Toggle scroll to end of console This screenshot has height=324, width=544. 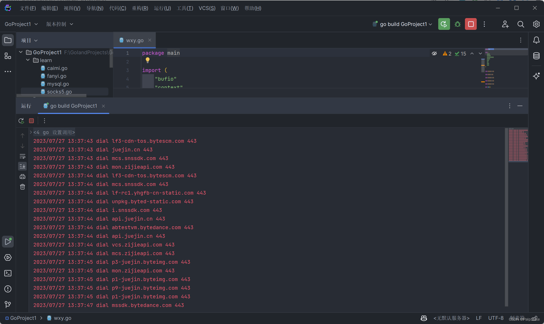[23, 166]
